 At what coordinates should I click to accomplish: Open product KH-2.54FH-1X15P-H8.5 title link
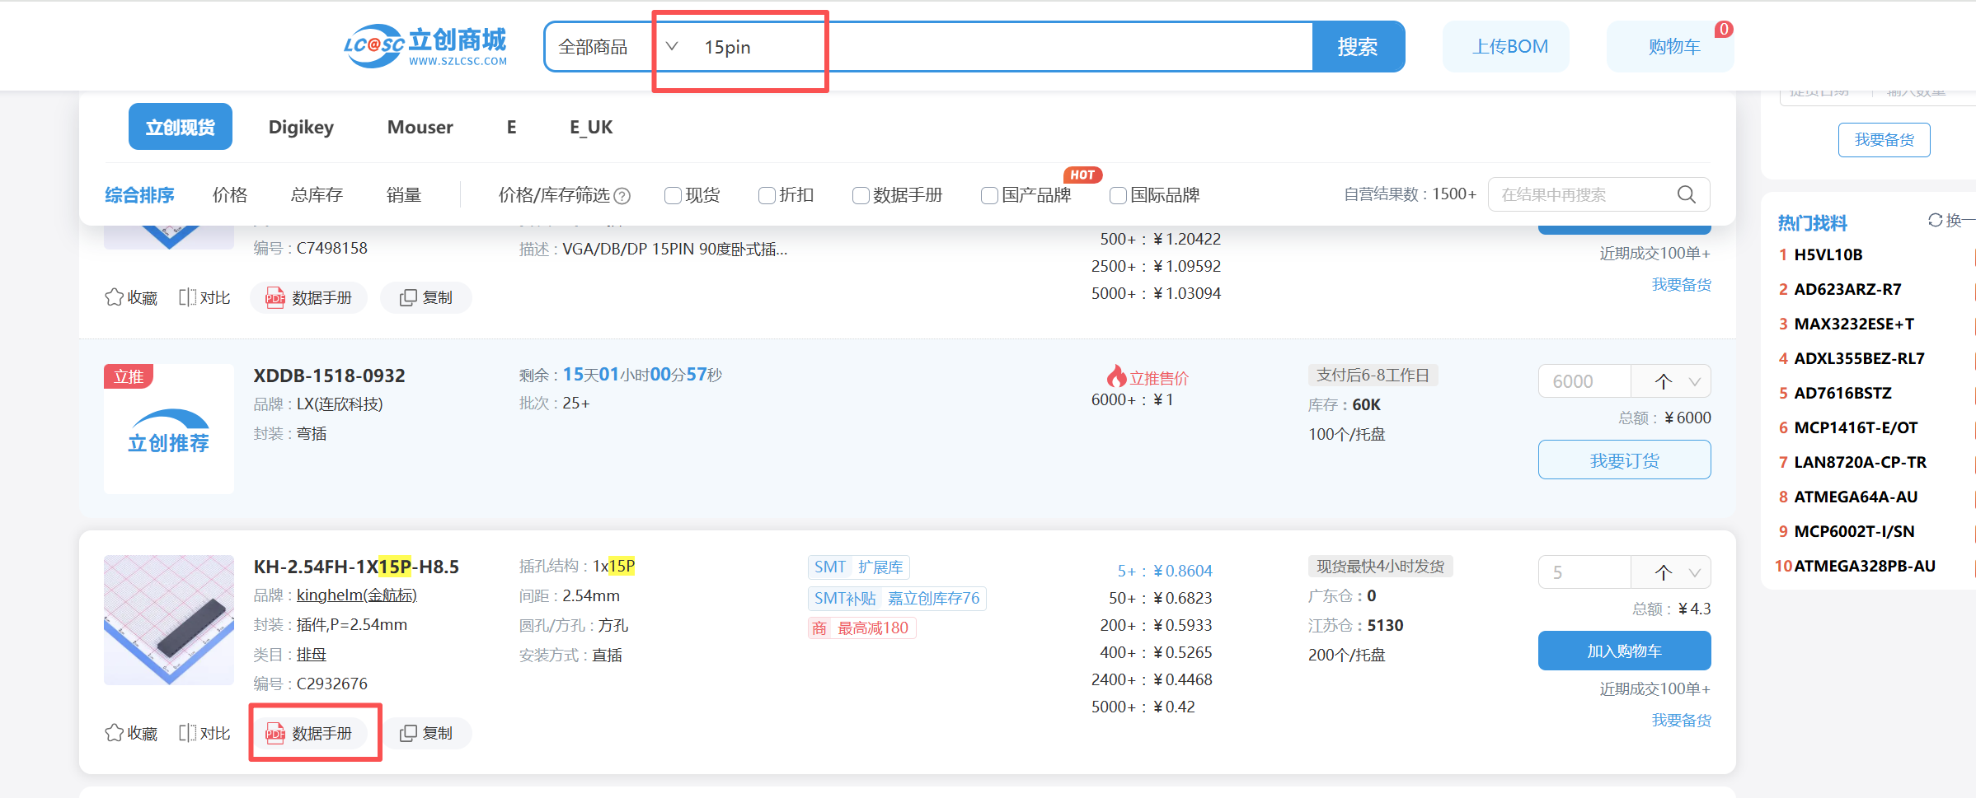[356, 567]
